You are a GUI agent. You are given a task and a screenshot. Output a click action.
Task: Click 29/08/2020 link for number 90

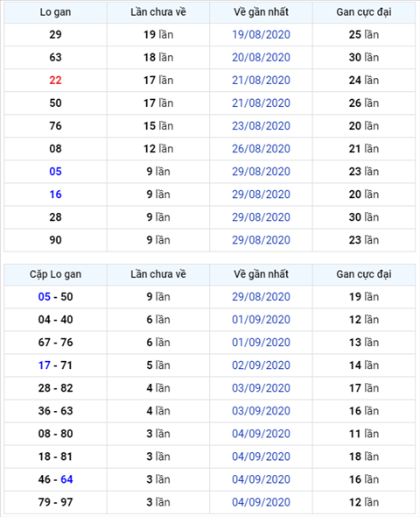[x=261, y=240]
